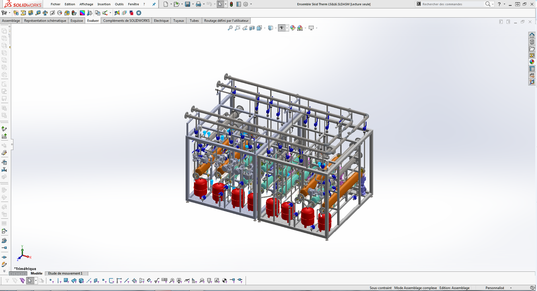The image size is (537, 291).
Task: Expand the View Settings monitor dropdown
Action: coord(317,28)
